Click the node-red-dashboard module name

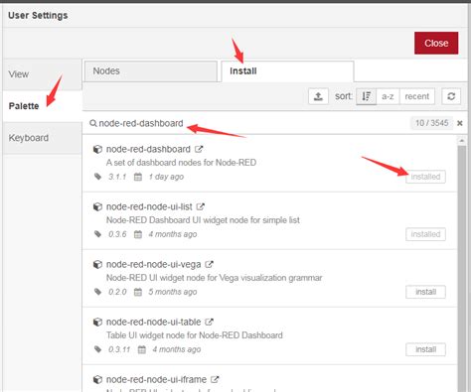point(148,149)
